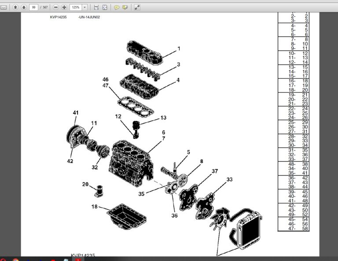Image resolution: width=338 pixels, height=261 pixels.
Task: Click callout number 3 beside rocker arm assembly
Action: click(x=179, y=64)
